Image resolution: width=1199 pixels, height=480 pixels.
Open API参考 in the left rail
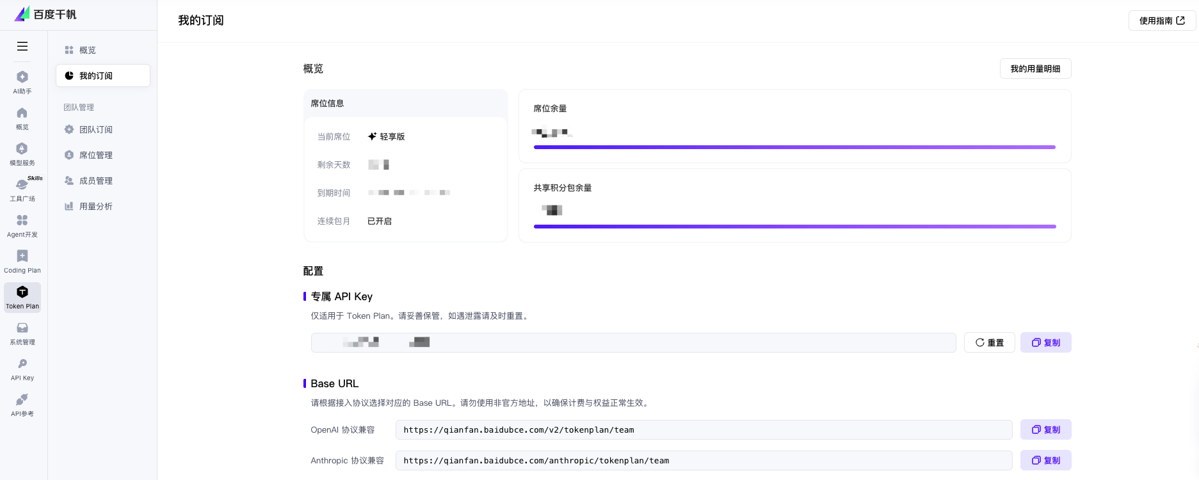(22, 405)
